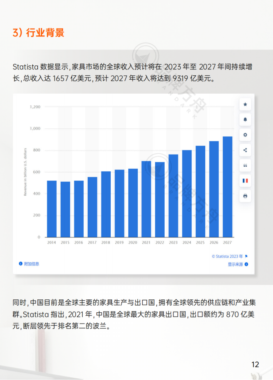273x380 pixels.
Task: Select the French flag language icon
Action: tap(245, 181)
